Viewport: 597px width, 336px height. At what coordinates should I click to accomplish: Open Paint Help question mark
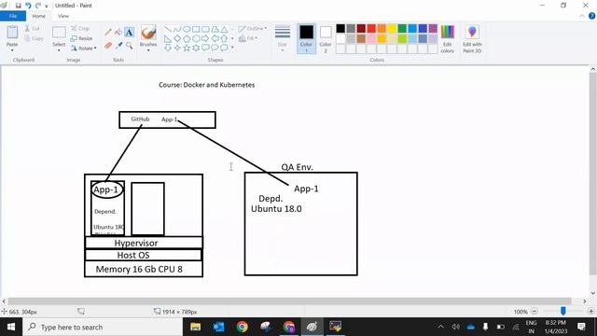coord(591,16)
